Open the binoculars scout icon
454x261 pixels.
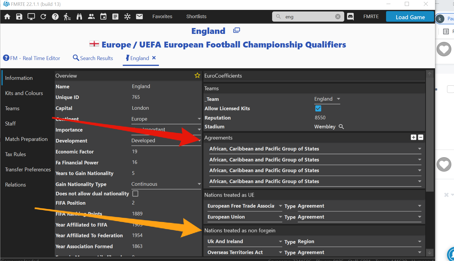point(79,17)
